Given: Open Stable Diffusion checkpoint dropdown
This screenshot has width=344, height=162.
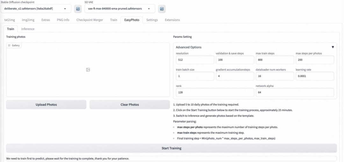Looking at the screenshot, I should coord(36,9).
